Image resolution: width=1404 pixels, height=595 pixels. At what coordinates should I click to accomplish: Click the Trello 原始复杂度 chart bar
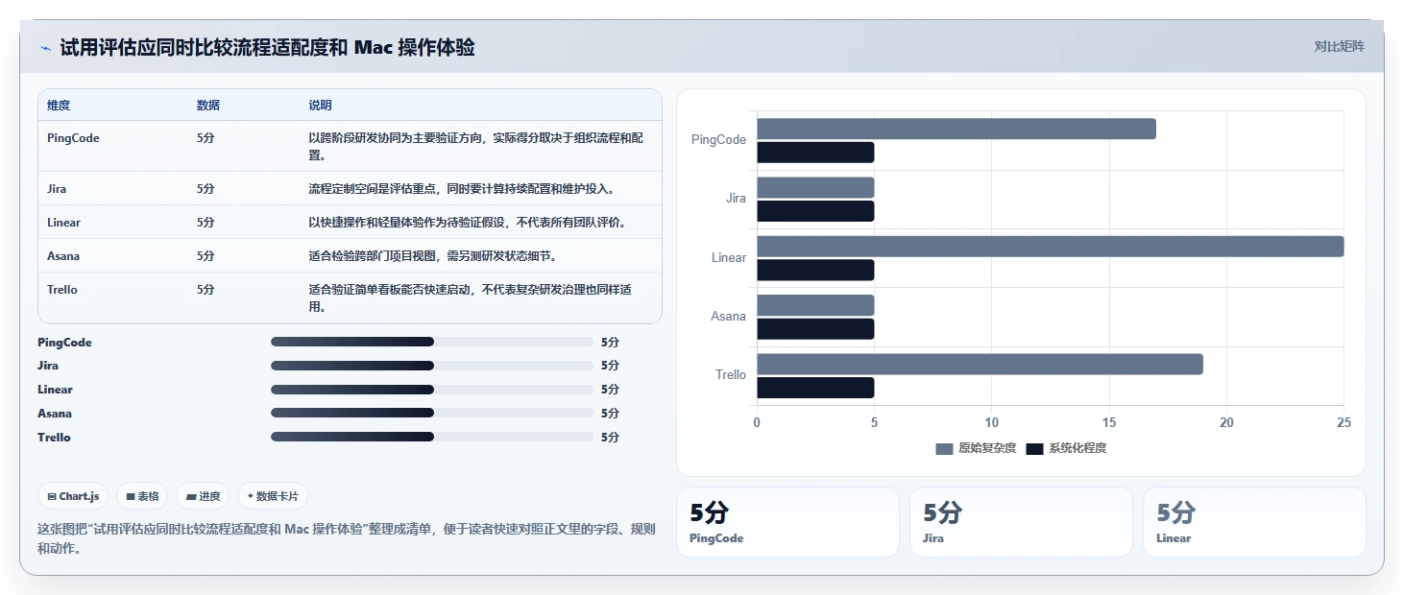pos(980,364)
